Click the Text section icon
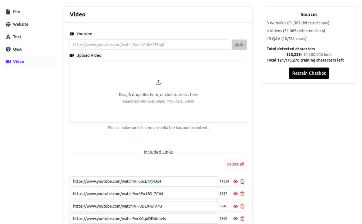 (x=8, y=36)
